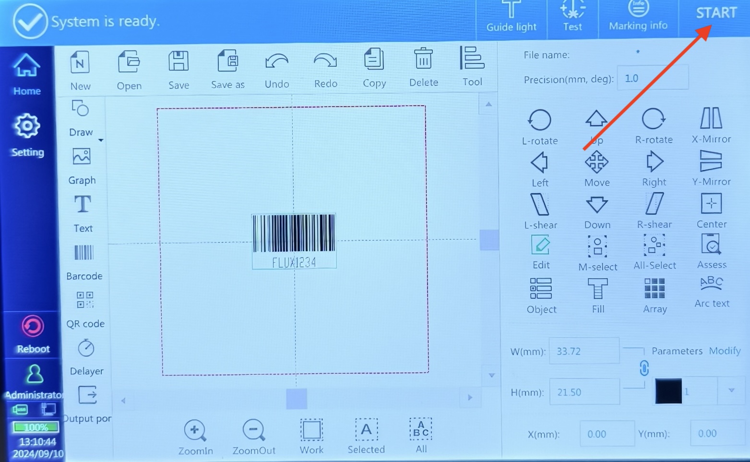Zoom in on the canvas
This screenshot has width=750, height=462.
[195, 438]
